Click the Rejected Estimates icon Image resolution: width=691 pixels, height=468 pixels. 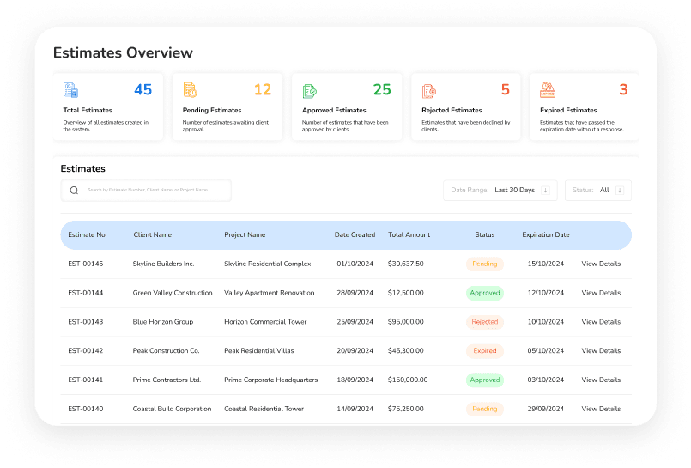428,90
